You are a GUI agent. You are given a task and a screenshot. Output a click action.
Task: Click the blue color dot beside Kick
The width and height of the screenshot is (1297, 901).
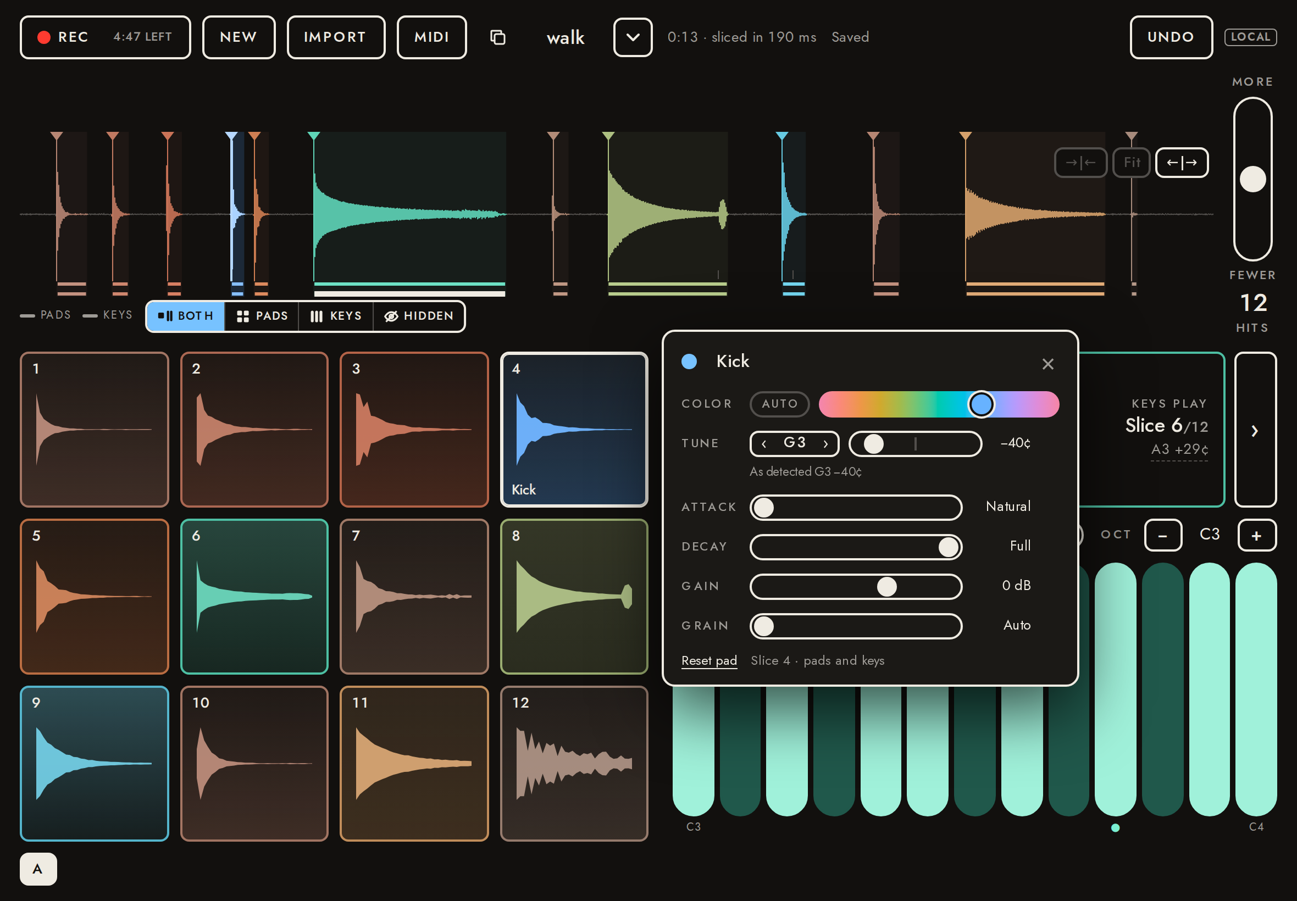click(x=689, y=361)
